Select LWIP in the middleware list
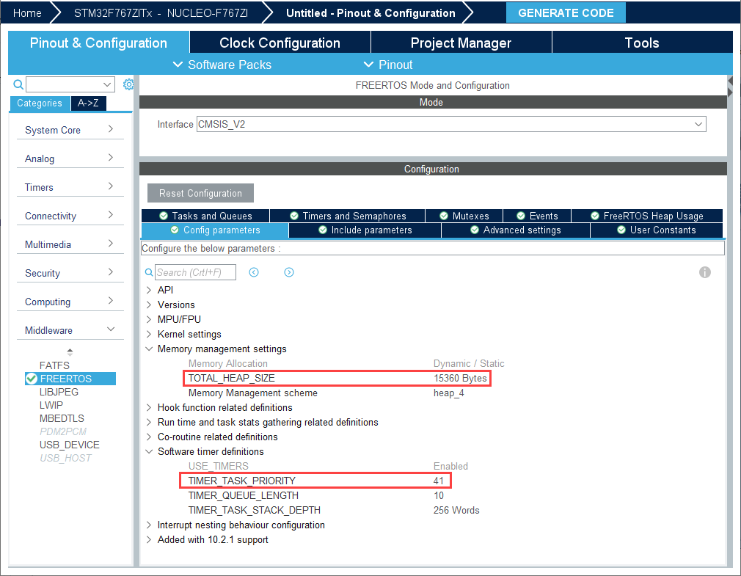The image size is (741, 576). (x=51, y=405)
